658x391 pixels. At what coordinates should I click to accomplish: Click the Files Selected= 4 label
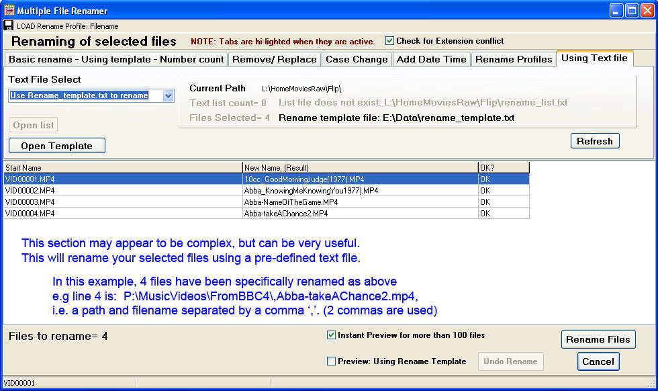point(230,118)
